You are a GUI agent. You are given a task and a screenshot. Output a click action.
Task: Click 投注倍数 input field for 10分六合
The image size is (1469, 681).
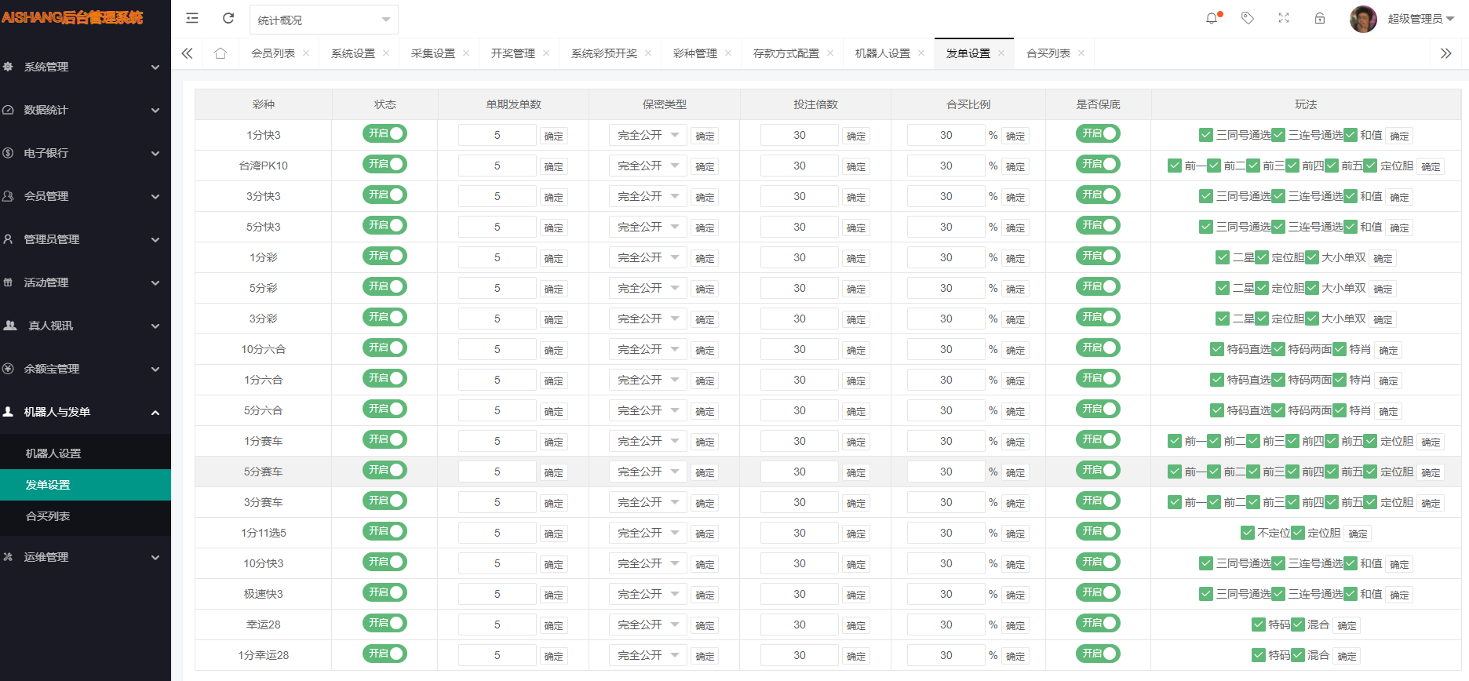click(x=799, y=349)
